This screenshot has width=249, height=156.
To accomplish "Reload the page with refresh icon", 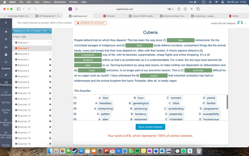I will [x=173, y=9].
